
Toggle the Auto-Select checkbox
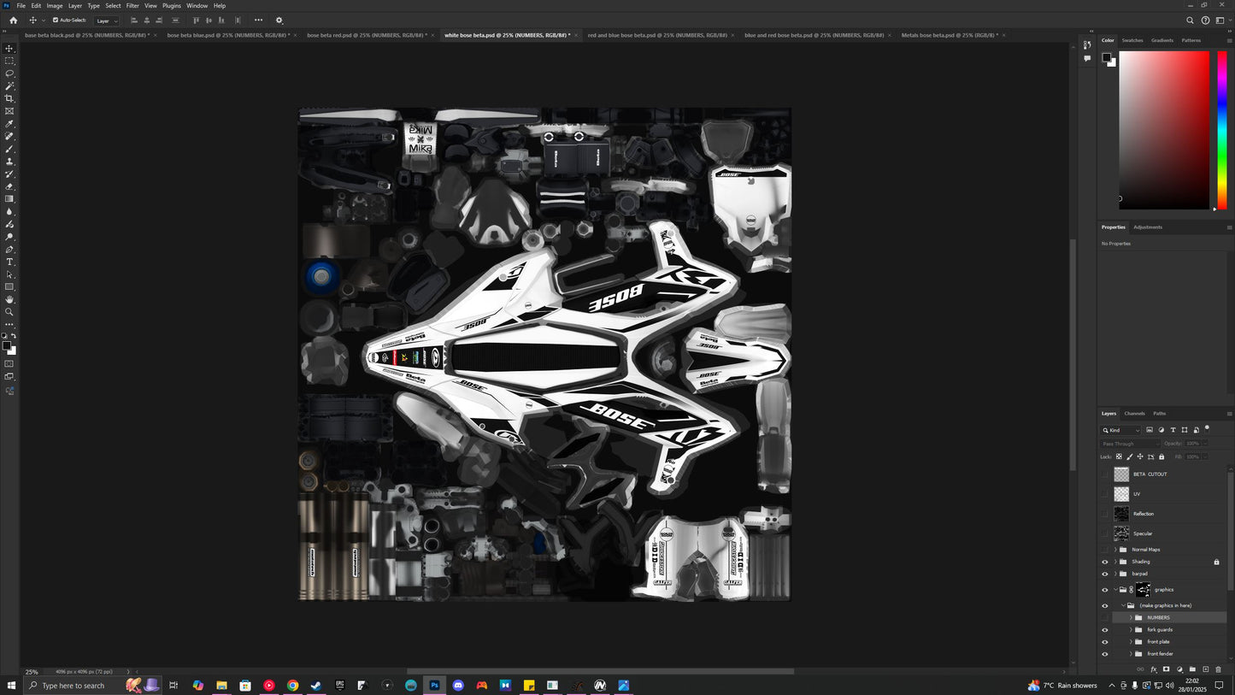(x=56, y=21)
